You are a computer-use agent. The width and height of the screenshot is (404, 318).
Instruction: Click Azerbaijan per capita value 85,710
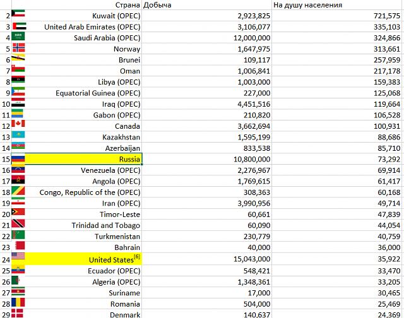point(336,148)
